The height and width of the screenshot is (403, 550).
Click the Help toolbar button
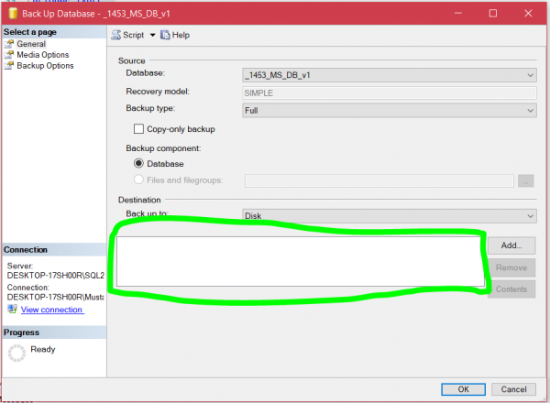point(175,35)
